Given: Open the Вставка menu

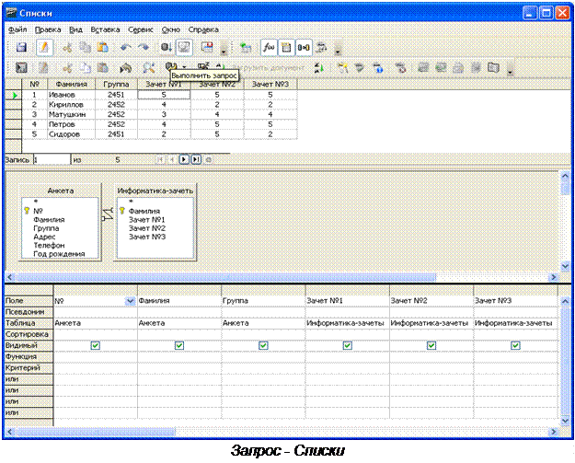Looking at the screenshot, I should [x=105, y=29].
